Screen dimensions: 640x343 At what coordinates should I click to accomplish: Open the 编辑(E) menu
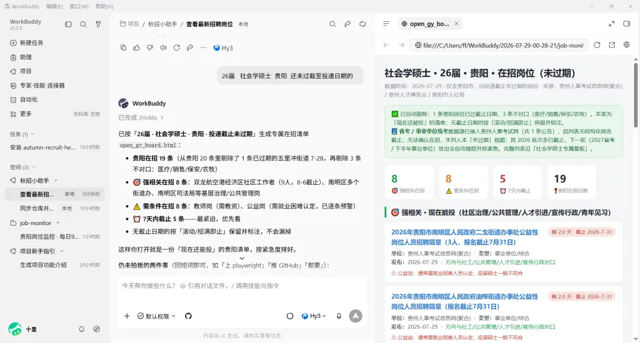coord(55,7)
